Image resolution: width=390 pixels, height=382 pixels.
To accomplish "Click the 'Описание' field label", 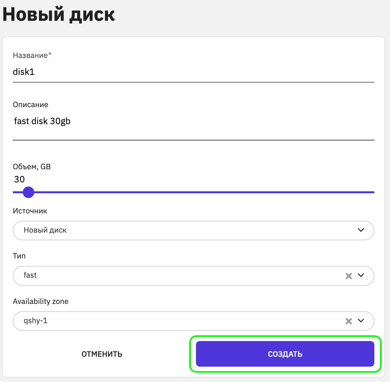I will (31, 105).
